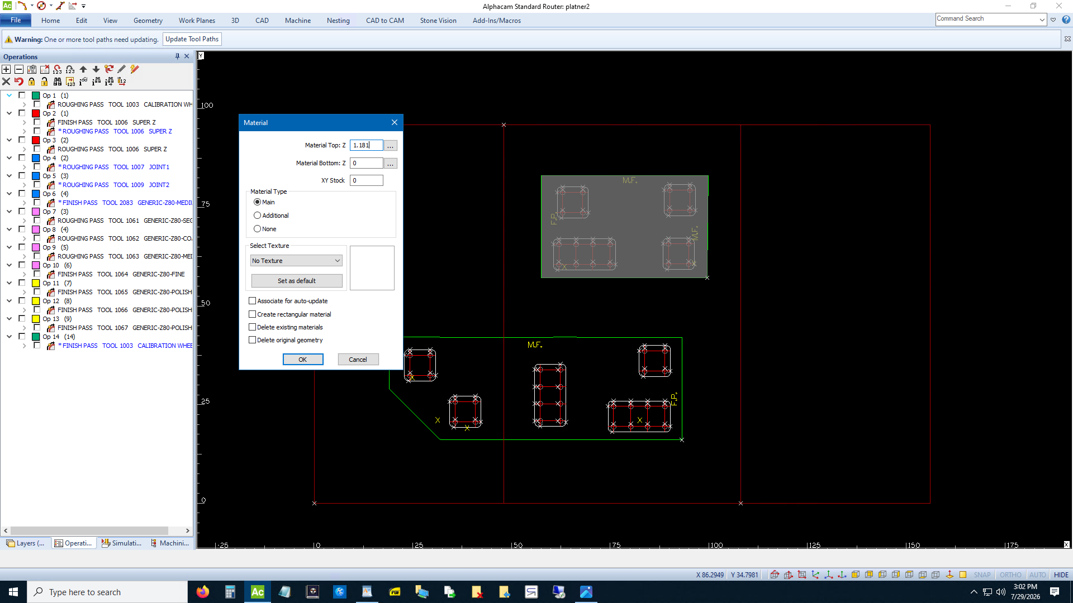Click the help question mark icon
This screenshot has height=603, width=1073.
pos(1066,20)
